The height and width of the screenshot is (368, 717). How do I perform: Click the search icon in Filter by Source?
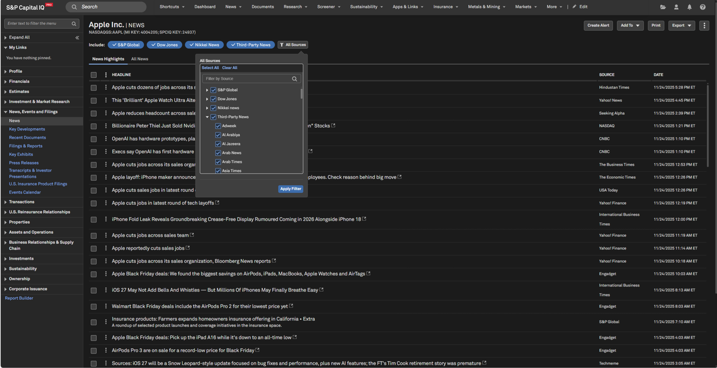[x=294, y=79]
